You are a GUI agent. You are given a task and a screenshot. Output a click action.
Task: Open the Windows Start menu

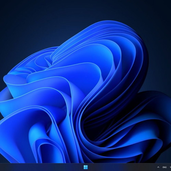85,167
